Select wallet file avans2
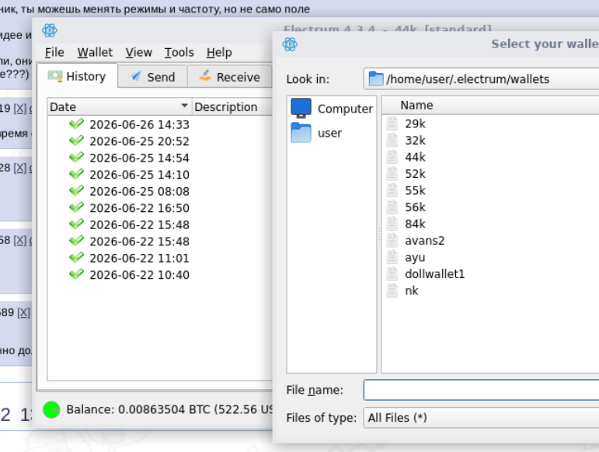This screenshot has width=599, height=452. click(425, 241)
